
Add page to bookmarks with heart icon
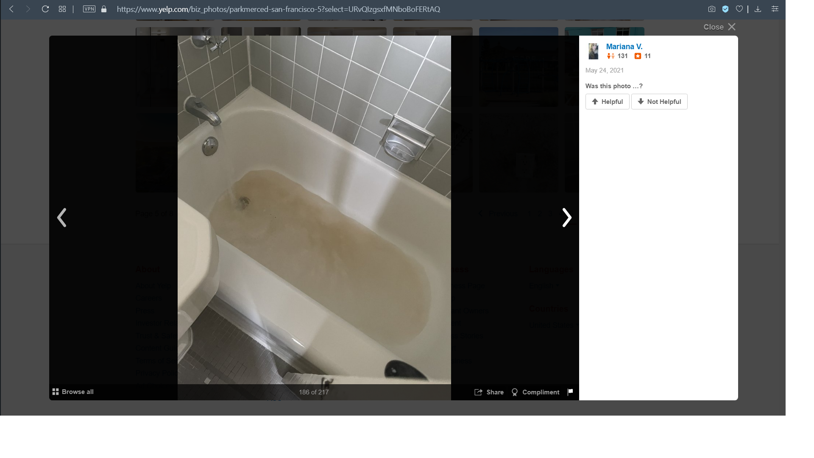tap(739, 9)
